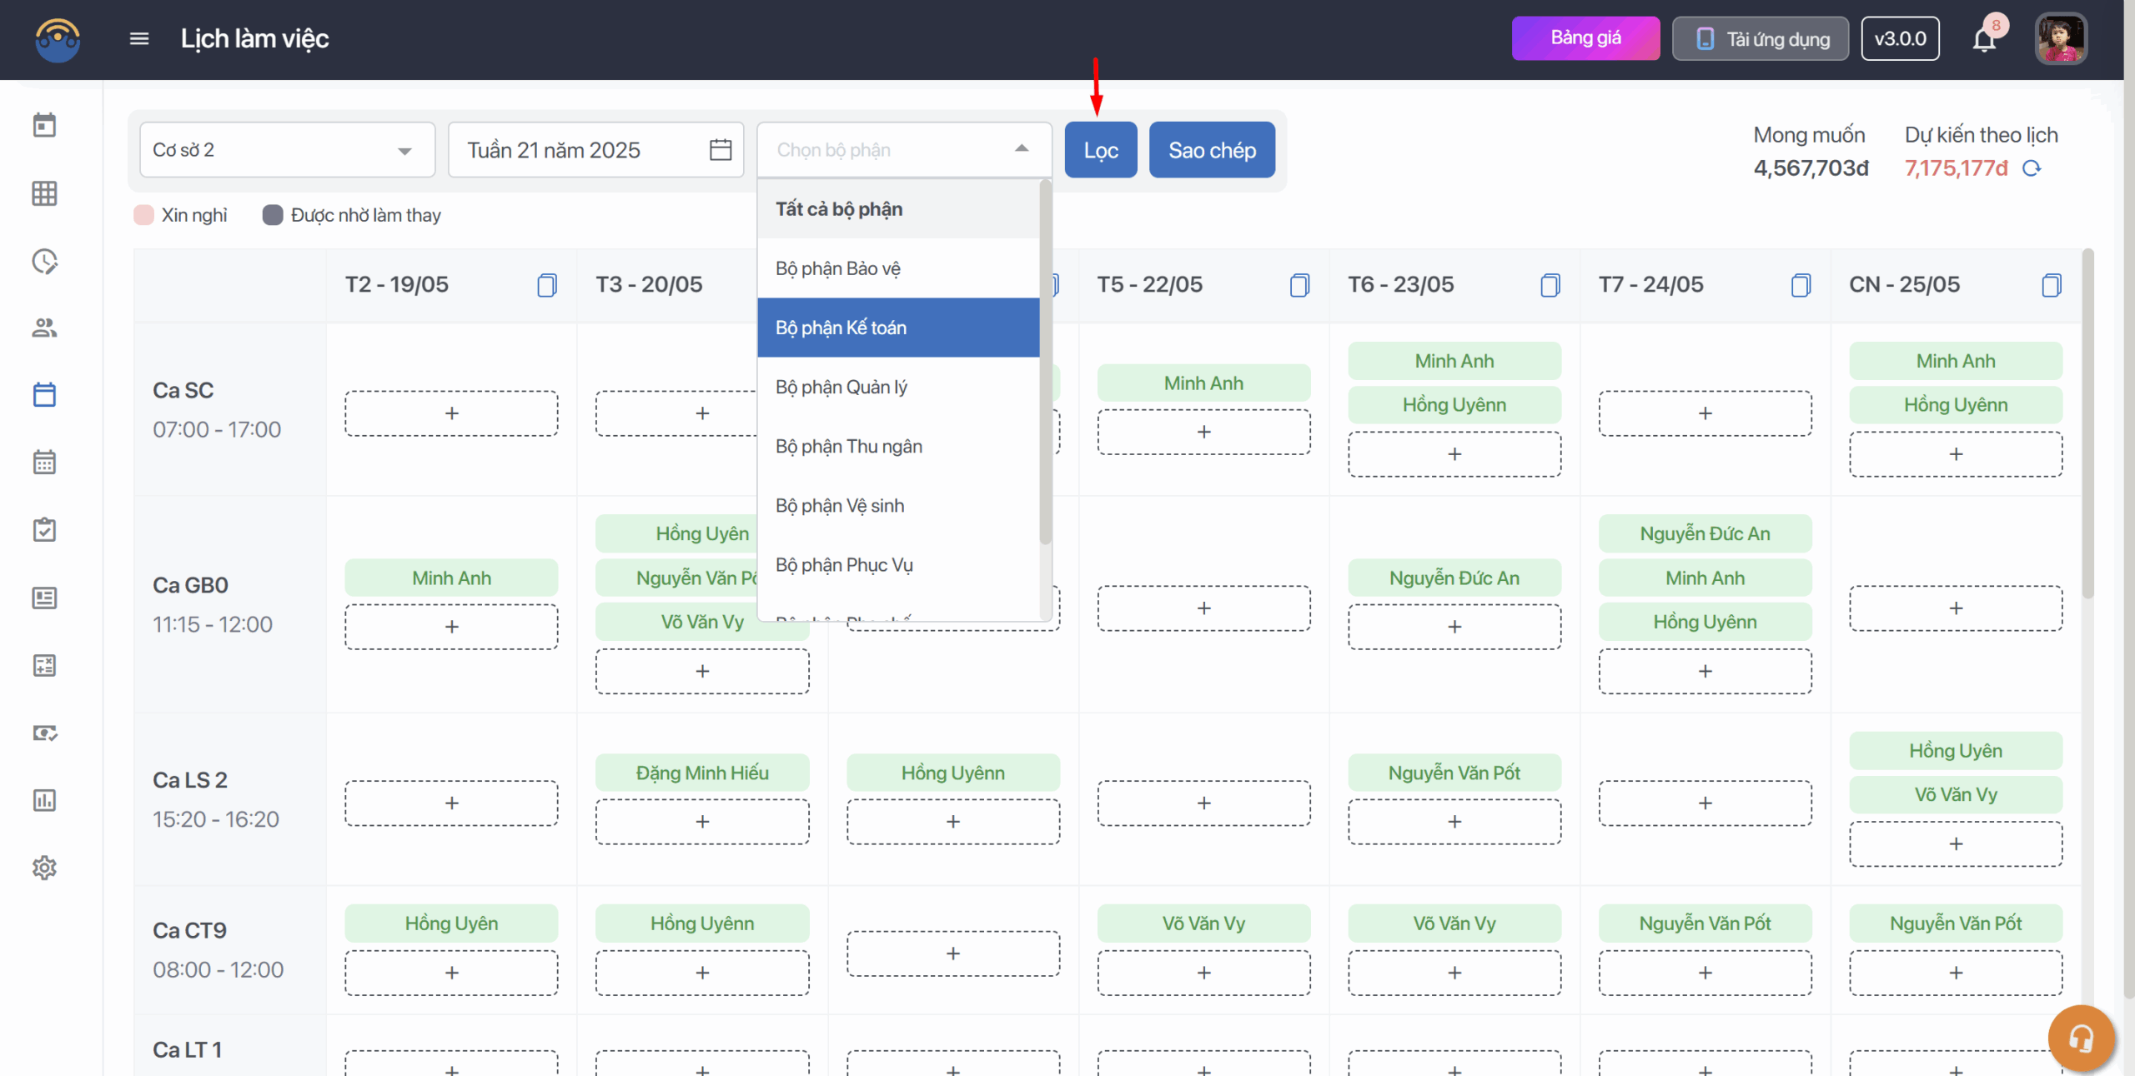Open the hamburger menu icon

point(139,38)
